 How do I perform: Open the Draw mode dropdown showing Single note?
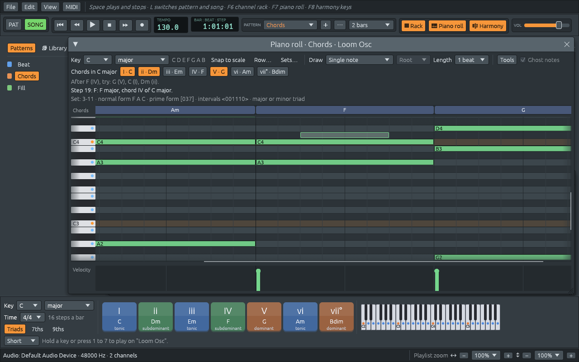click(360, 60)
